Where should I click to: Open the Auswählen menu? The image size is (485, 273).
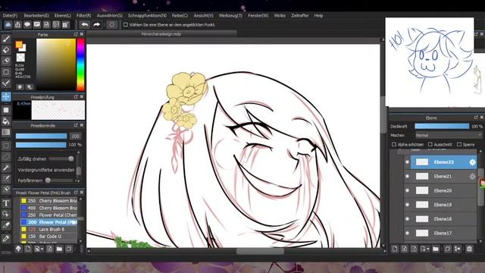pyautogui.click(x=109, y=15)
